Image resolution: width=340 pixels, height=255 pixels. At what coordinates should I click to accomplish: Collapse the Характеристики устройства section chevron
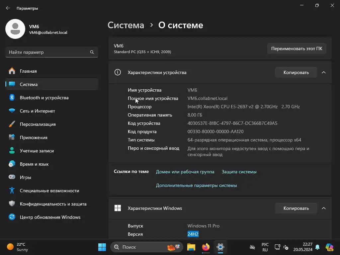[x=323, y=72]
